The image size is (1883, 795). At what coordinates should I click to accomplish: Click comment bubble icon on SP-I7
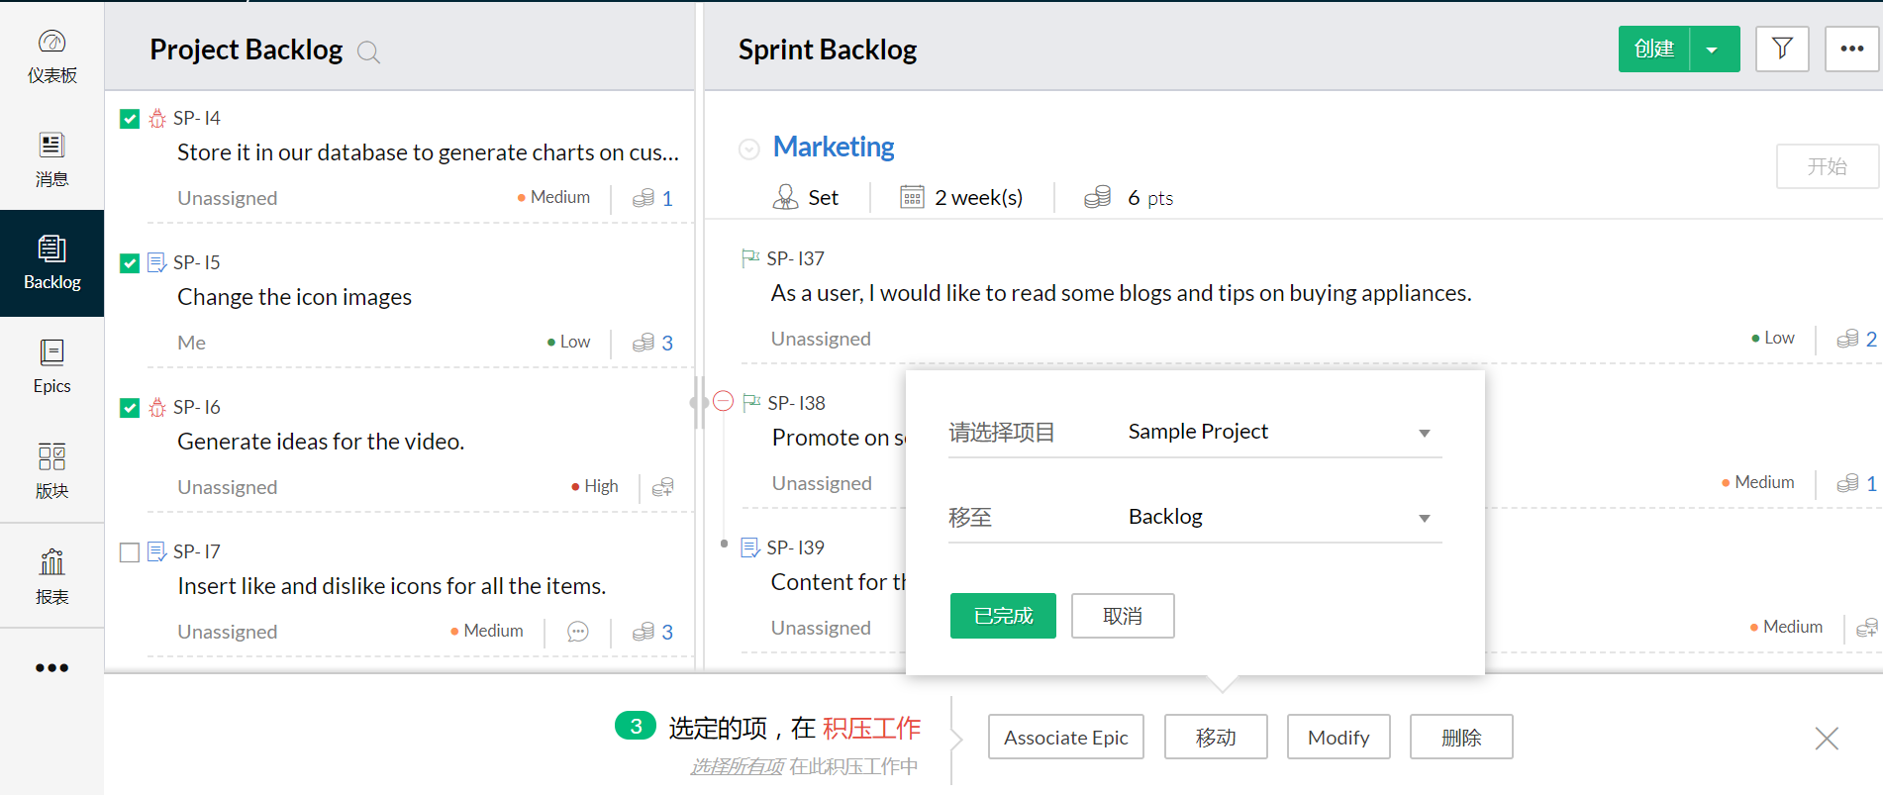578,632
